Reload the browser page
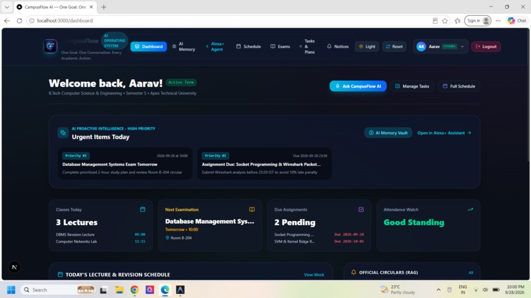This screenshot has width=531, height=298. pyautogui.click(x=19, y=20)
